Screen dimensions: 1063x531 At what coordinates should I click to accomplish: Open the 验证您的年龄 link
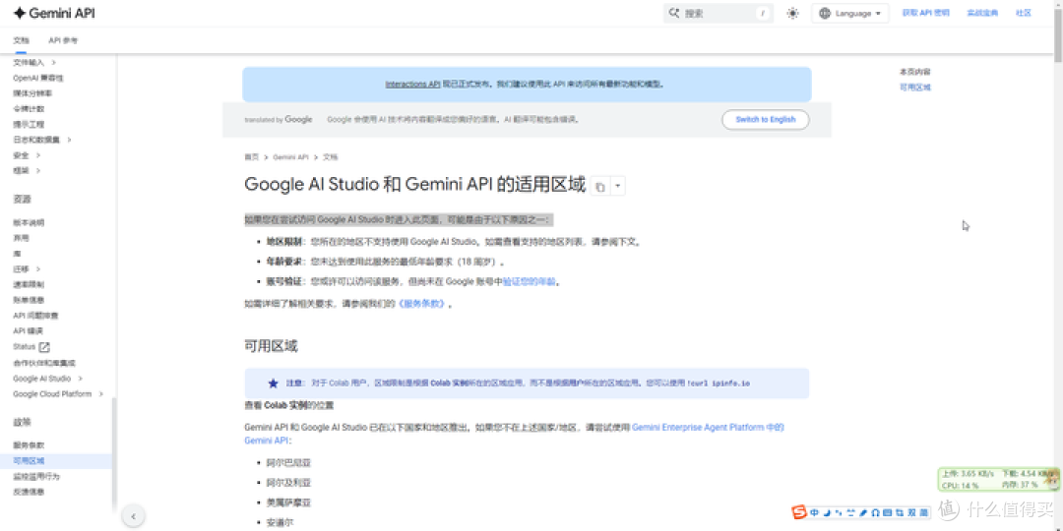coord(531,282)
